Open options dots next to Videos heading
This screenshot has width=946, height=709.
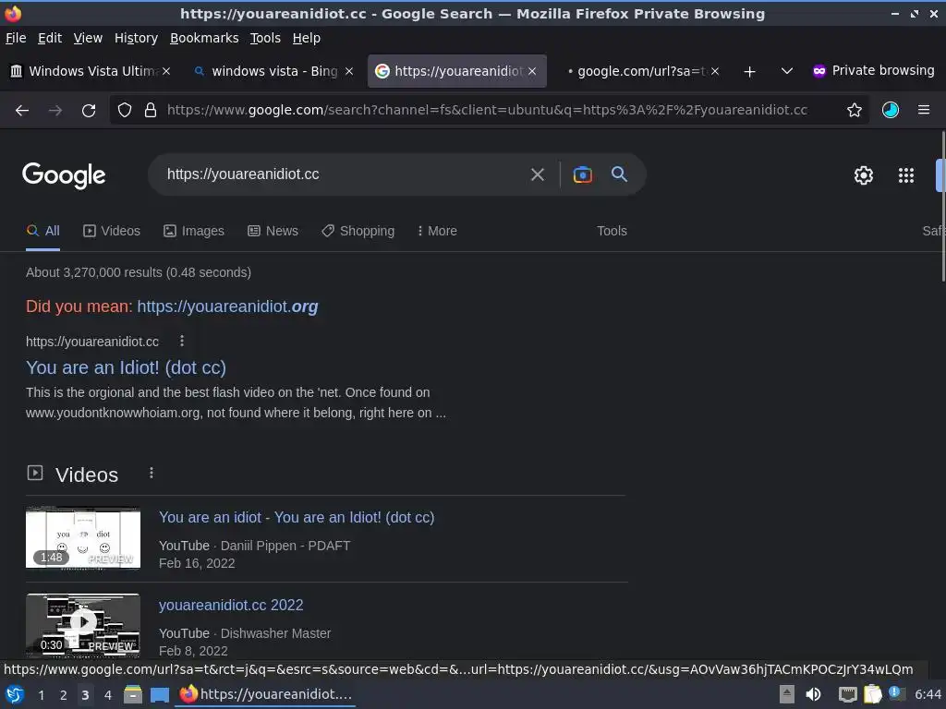(152, 474)
